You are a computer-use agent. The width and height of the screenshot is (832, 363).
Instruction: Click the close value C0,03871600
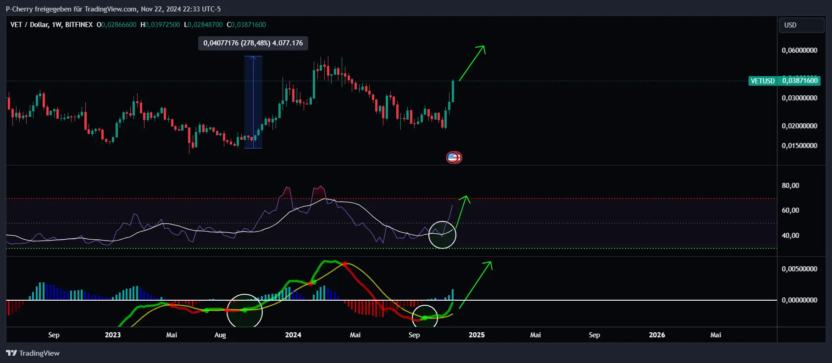246,25
